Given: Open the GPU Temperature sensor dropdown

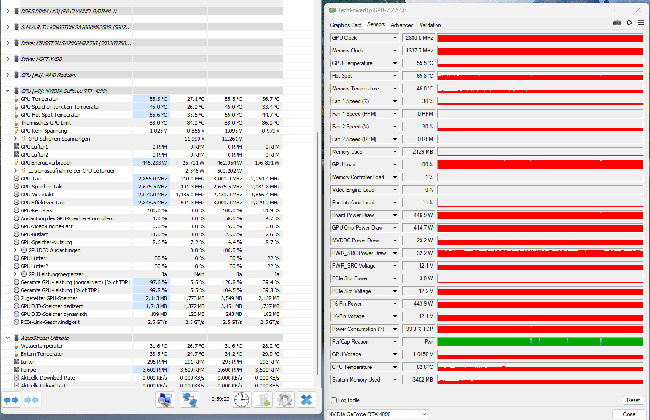Looking at the screenshot, I should tap(395, 63).
